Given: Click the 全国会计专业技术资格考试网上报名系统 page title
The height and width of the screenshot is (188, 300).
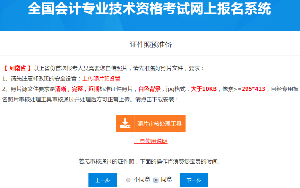Looking at the screenshot, I should click(149, 9).
